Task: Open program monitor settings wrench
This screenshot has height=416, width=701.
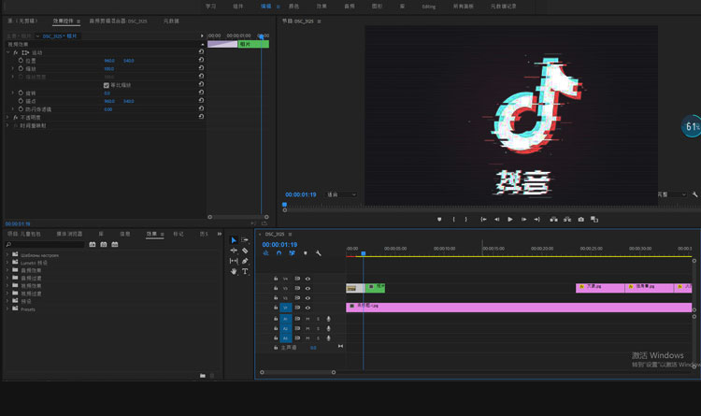Action: [694, 194]
